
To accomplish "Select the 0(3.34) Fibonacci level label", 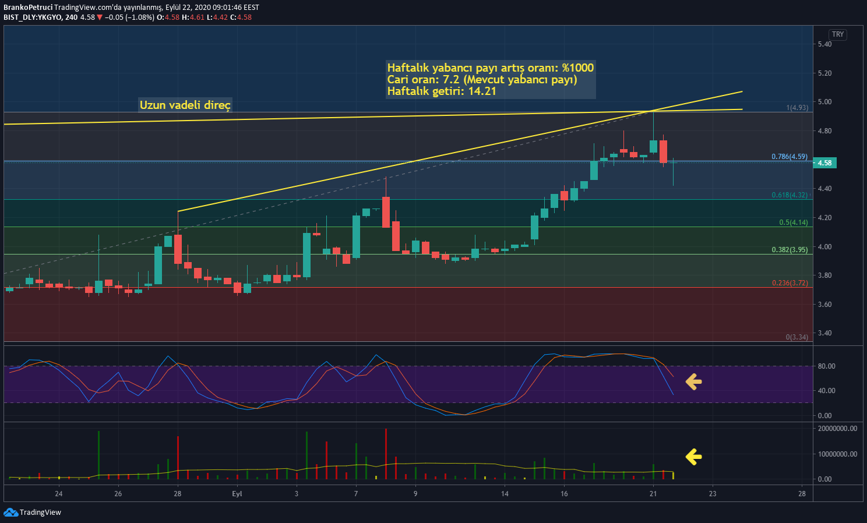I will point(797,337).
